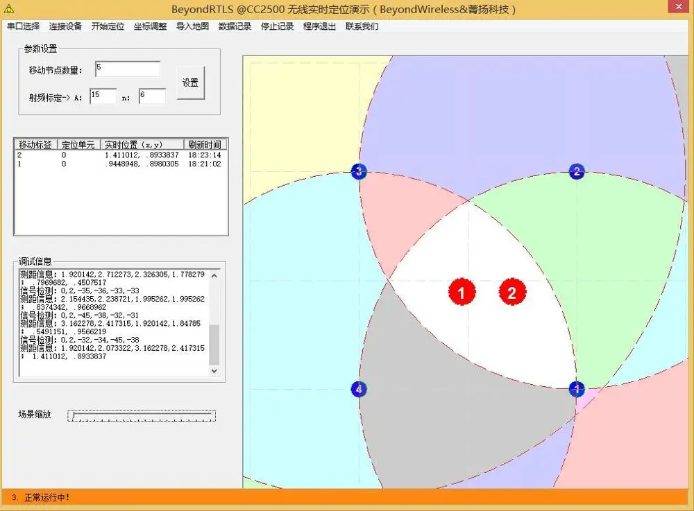Click the 场景缩放 zoom slider
Viewport: 694px width, 511px height.
pos(142,415)
